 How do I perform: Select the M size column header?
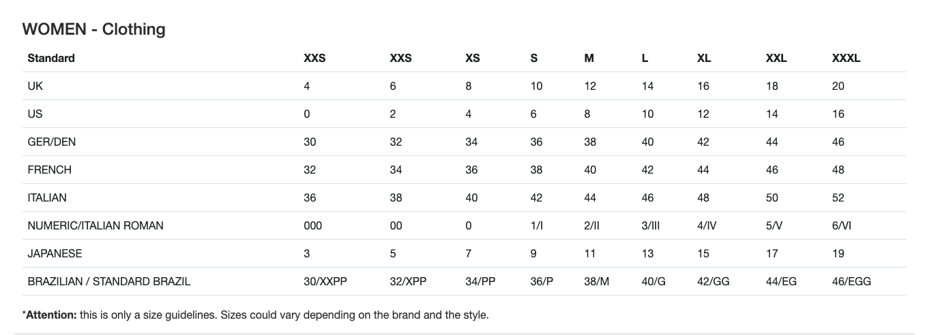(x=589, y=58)
